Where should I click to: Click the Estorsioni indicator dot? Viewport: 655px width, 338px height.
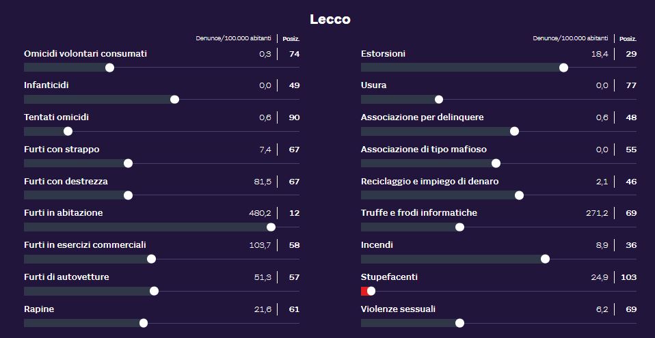tap(563, 68)
